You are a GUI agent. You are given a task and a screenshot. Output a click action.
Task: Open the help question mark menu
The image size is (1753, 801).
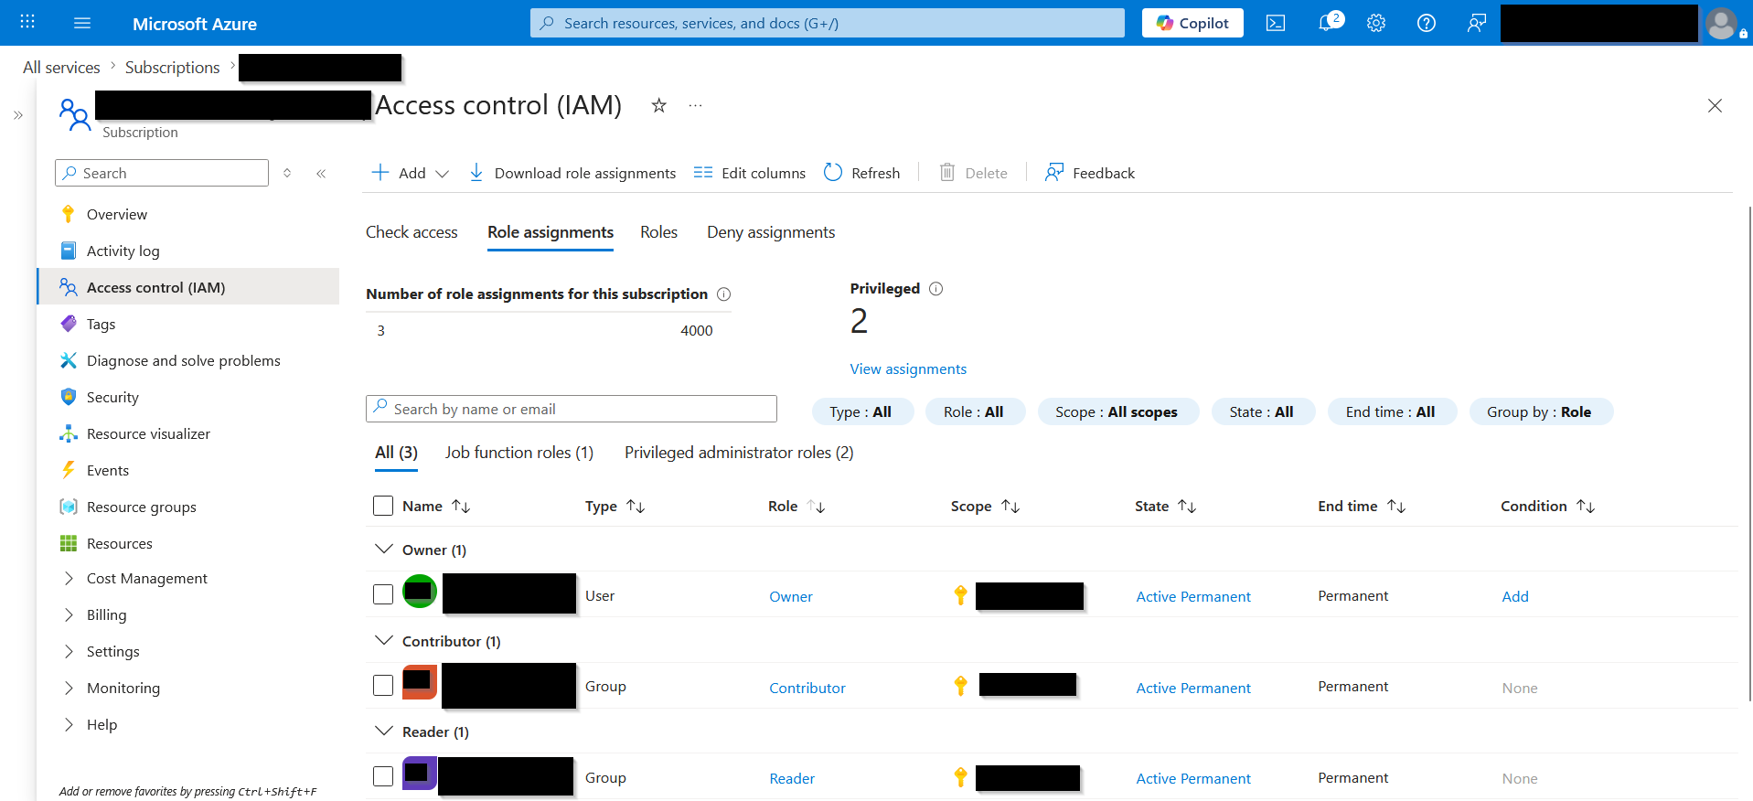pos(1427,23)
